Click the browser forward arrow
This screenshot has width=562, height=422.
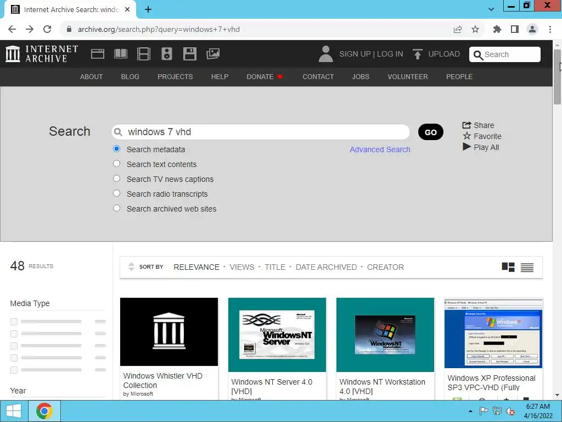pyautogui.click(x=30, y=29)
